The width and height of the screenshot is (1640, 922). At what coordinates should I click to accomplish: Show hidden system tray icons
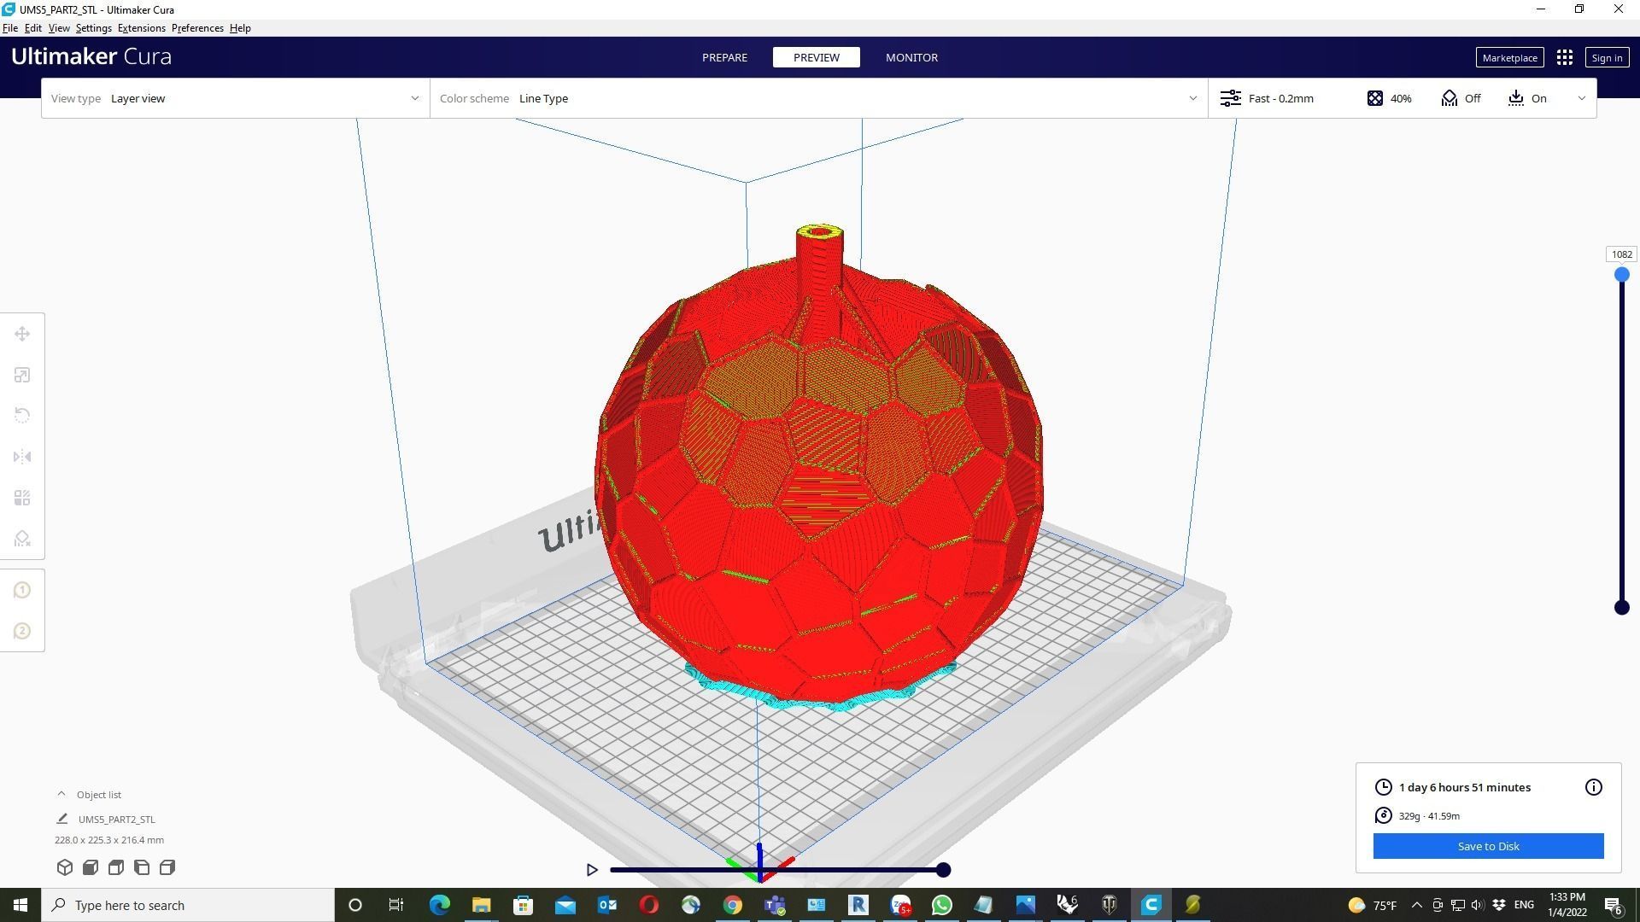click(1416, 905)
